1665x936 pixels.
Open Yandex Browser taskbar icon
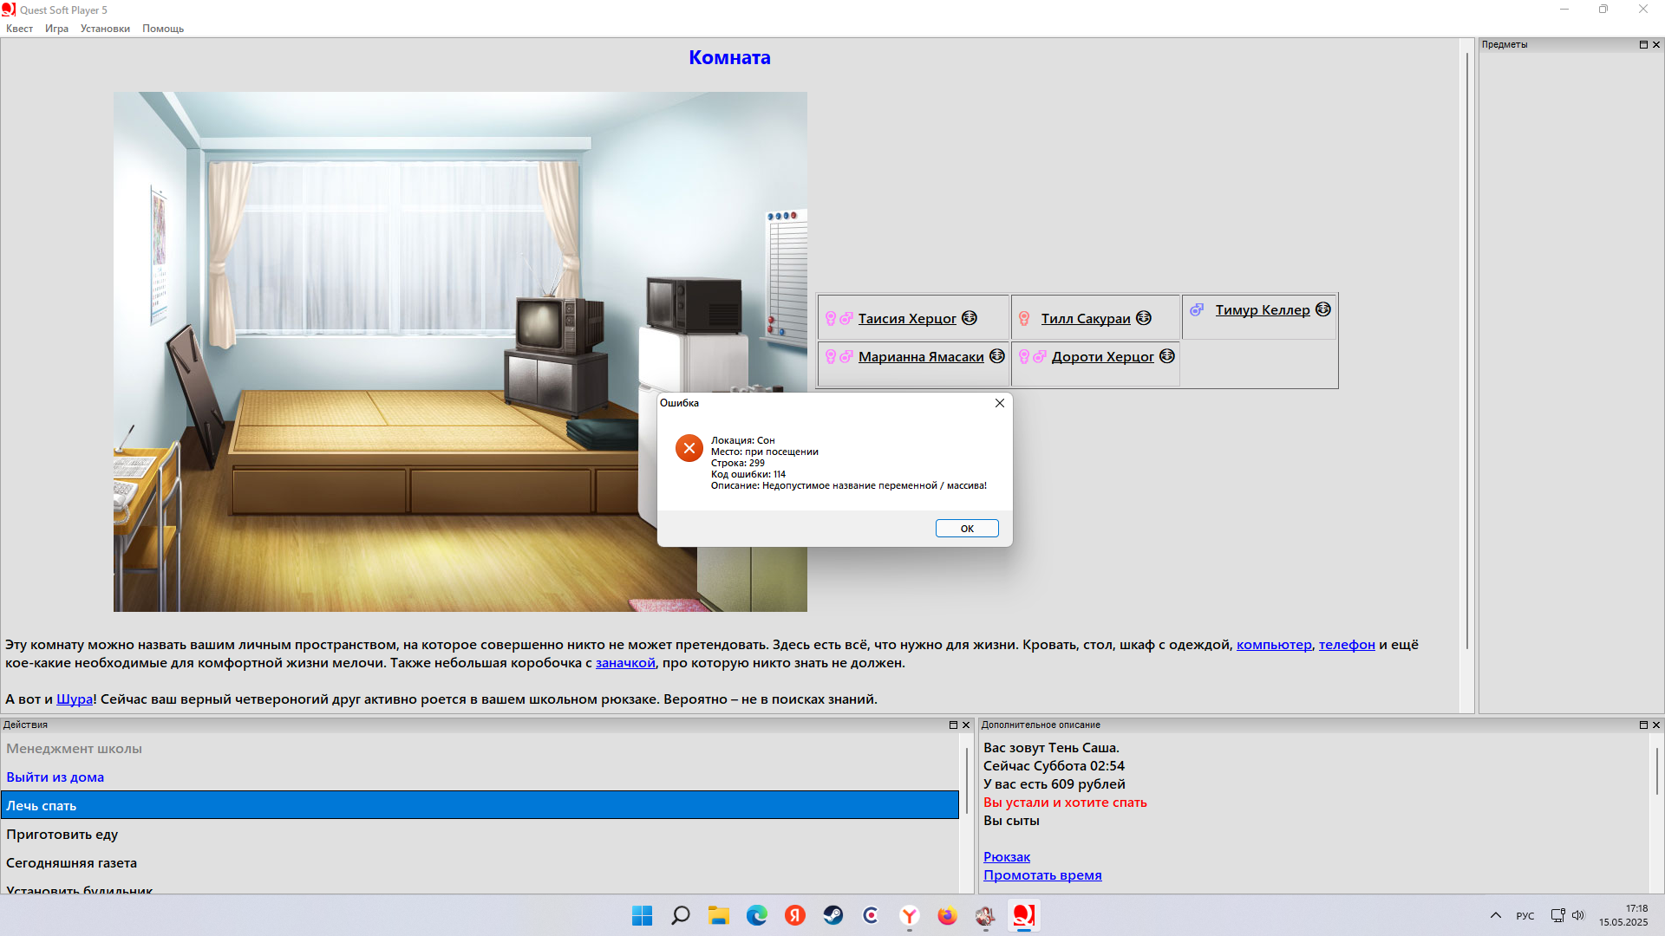tap(909, 915)
